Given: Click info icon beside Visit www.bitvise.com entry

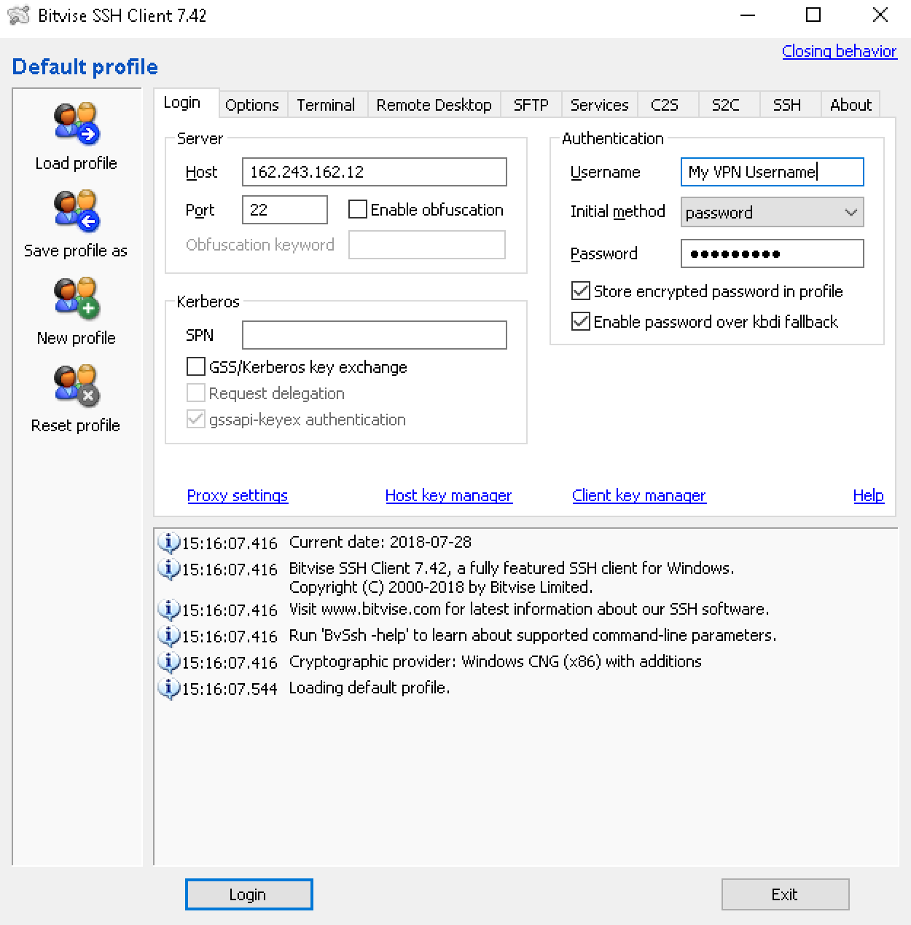Looking at the screenshot, I should 168,610.
